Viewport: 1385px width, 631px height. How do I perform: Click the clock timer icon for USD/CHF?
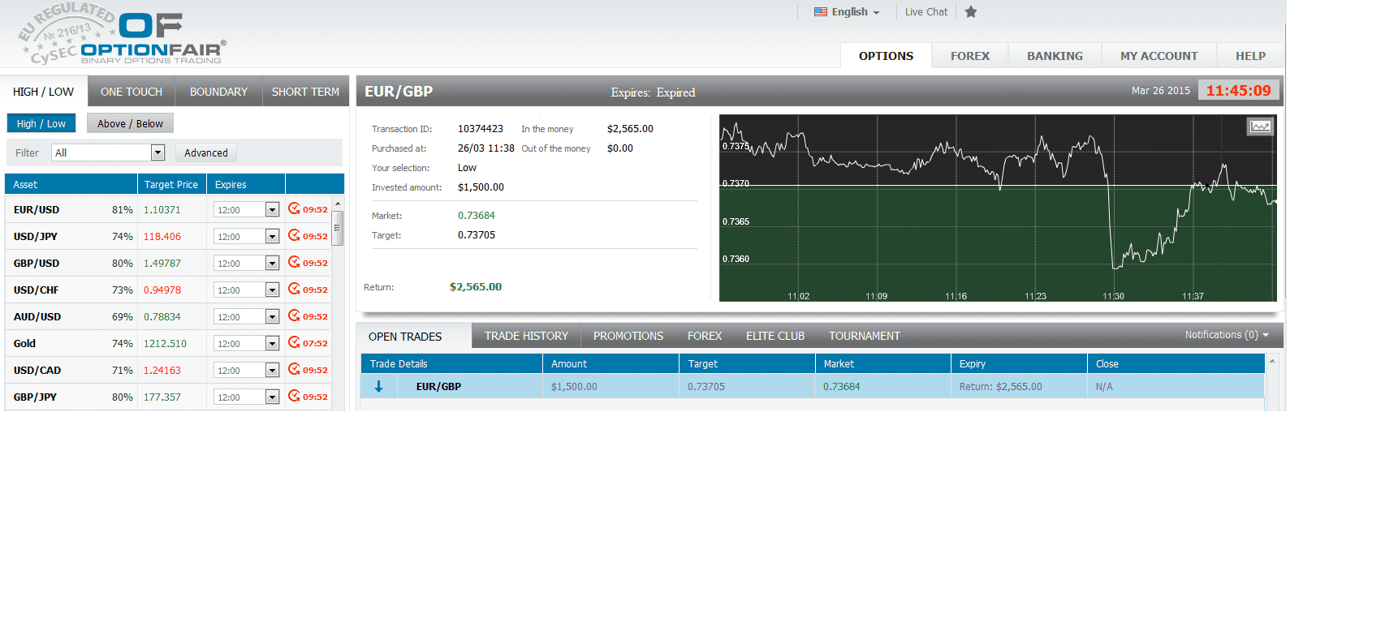click(x=294, y=290)
